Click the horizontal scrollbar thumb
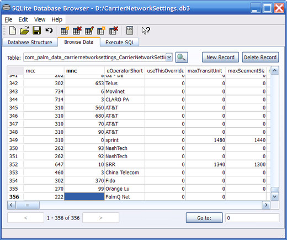Image resolution: width=287 pixels, height=240 pixels. 28,205
